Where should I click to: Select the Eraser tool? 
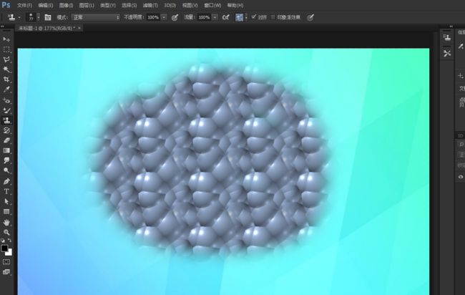[6, 140]
